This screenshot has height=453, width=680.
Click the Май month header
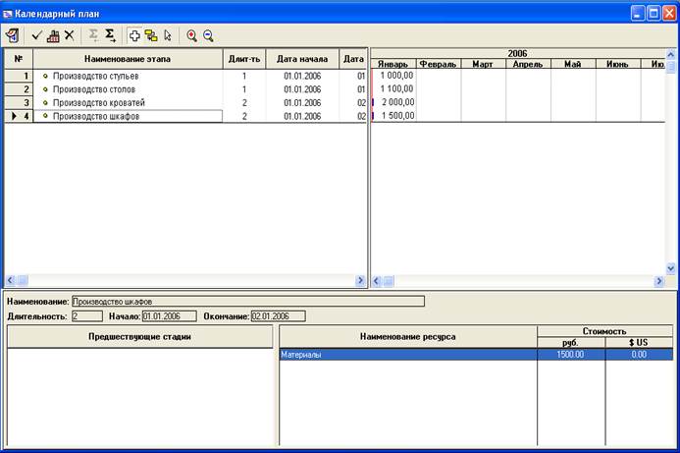click(573, 64)
